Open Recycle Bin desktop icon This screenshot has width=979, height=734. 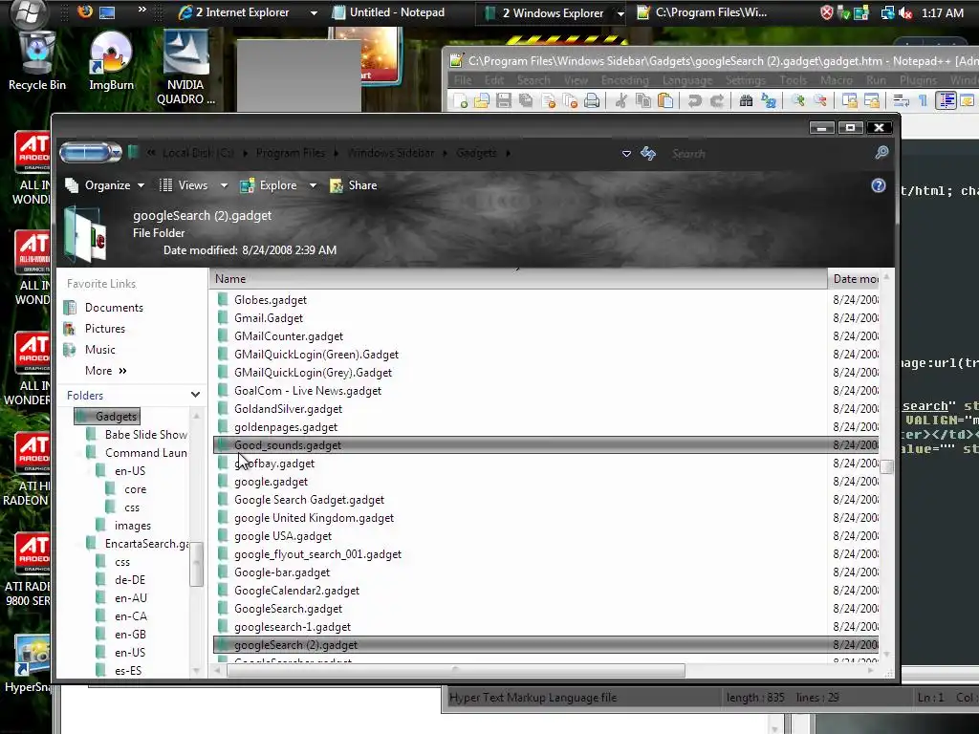coord(37,61)
